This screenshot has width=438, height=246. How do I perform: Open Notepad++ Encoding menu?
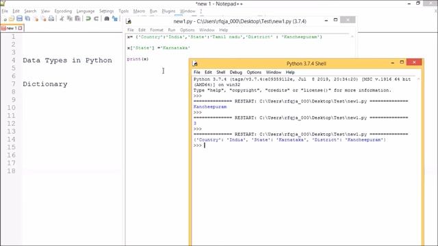coord(63,11)
